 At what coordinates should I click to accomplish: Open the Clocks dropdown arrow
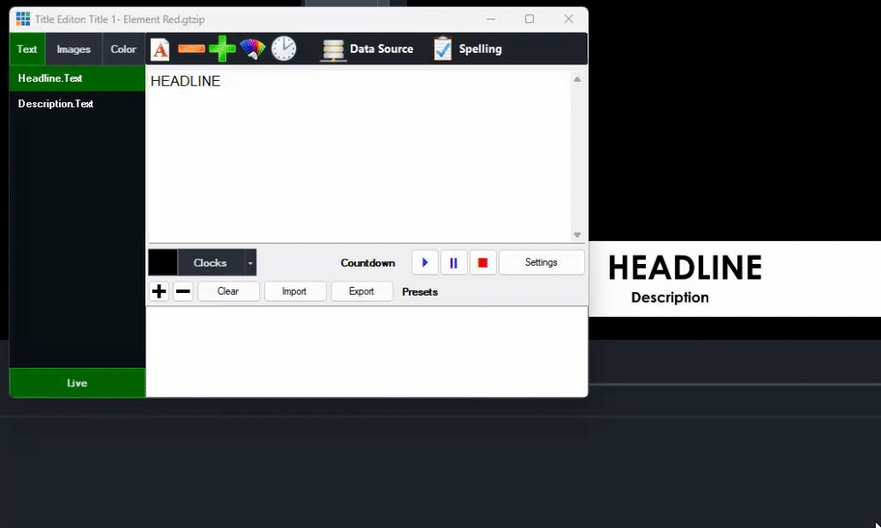[x=250, y=262]
